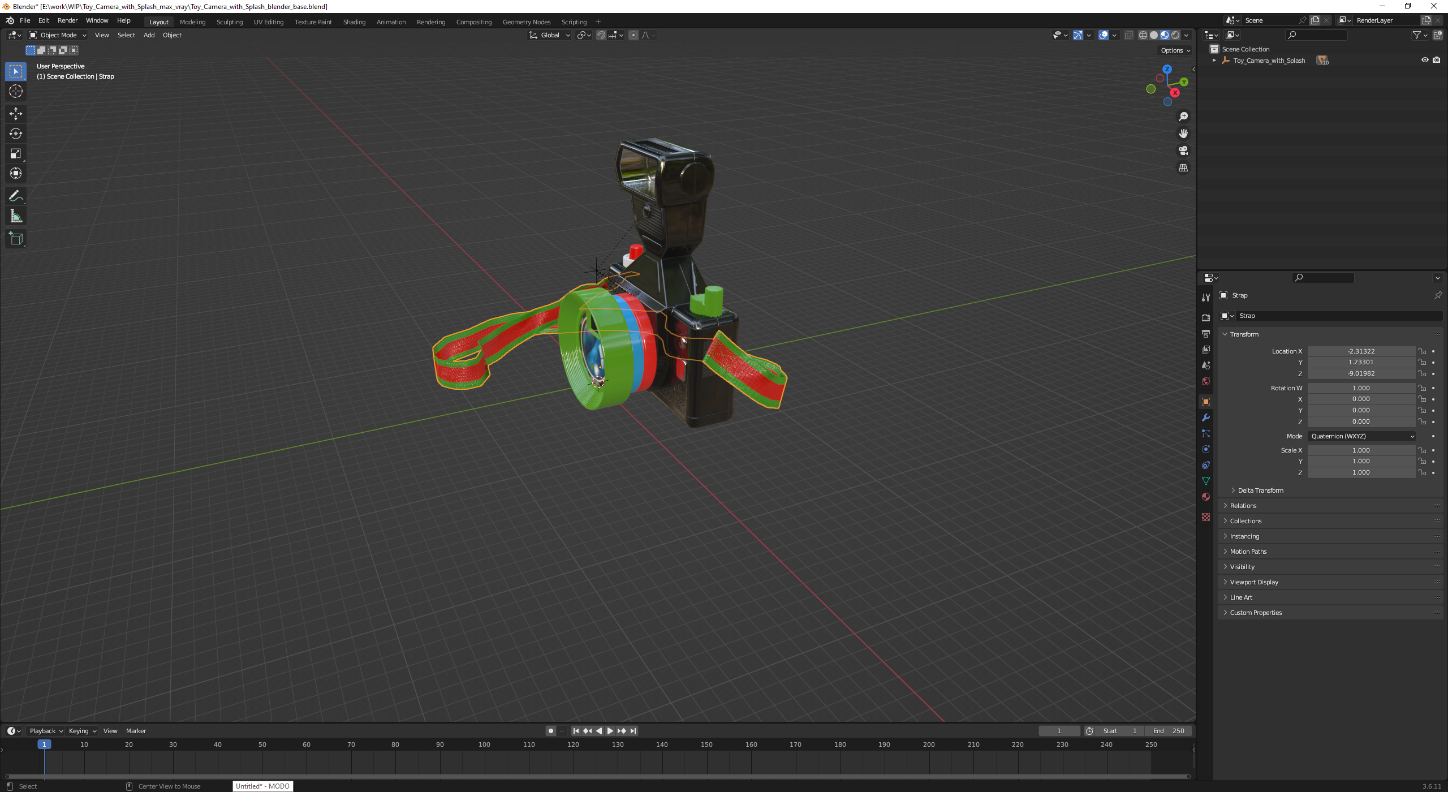
Task: Disable Toy_Camera_with_Splash in renders camera icon
Action: coord(1437,60)
